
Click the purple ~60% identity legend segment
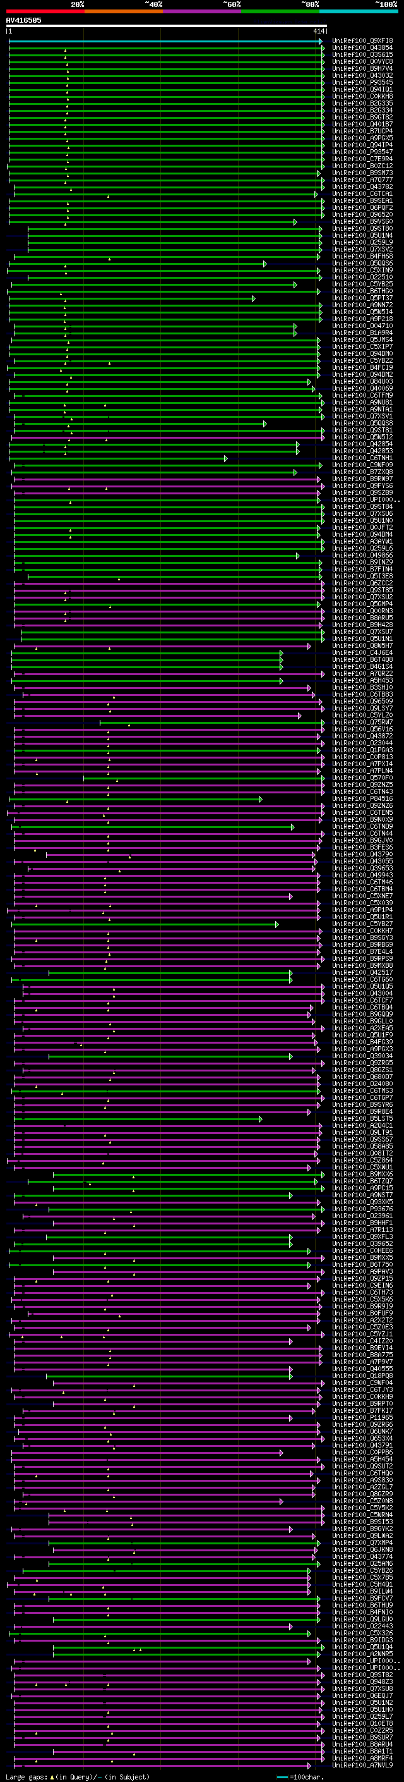pos(203,11)
